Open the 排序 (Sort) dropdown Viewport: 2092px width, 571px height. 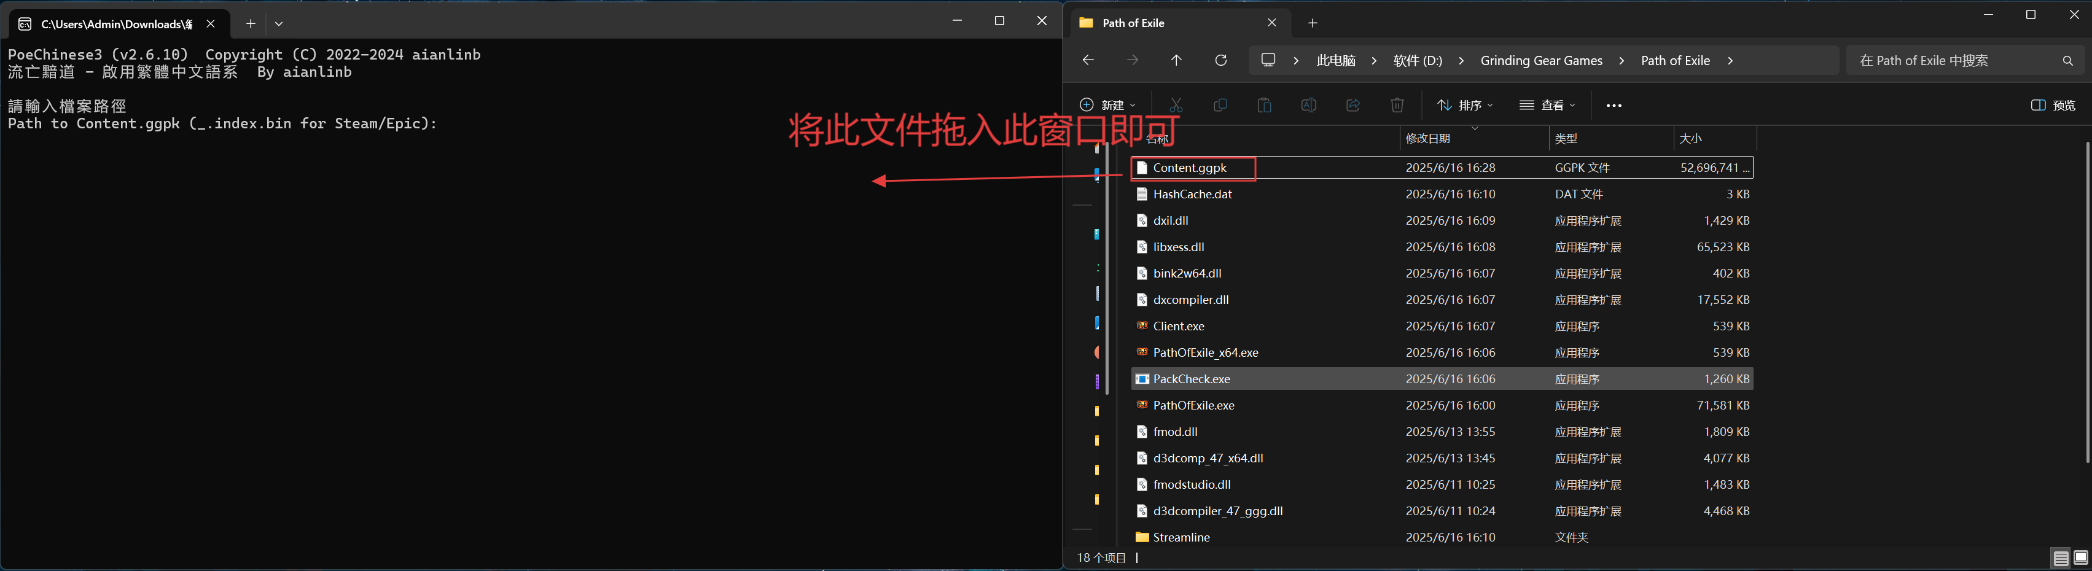point(1465,105)
